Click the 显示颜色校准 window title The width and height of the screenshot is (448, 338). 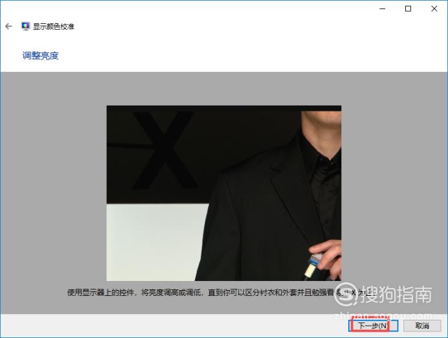point(54,27)
